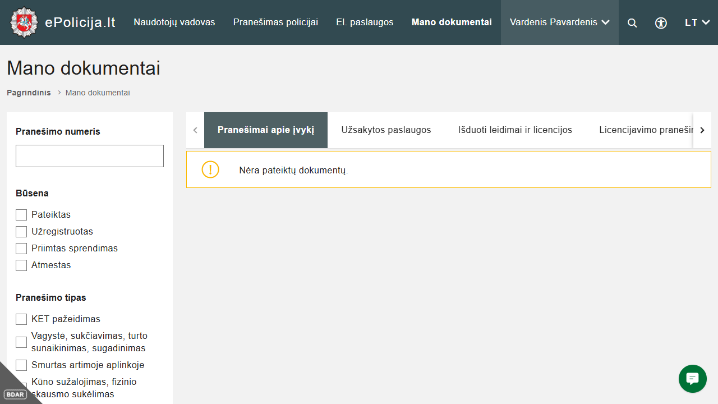The width and height of the screenshot is (718, 404).
Task: Focus the Pranešimo numeris input field
Action: tap(90, 156)
